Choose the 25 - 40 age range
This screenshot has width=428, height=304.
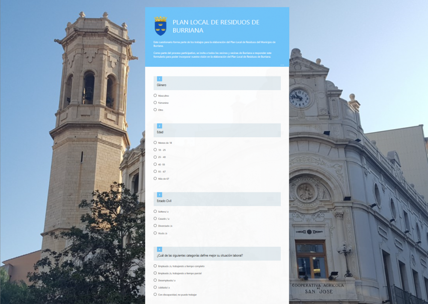click(x=155, y=157)
